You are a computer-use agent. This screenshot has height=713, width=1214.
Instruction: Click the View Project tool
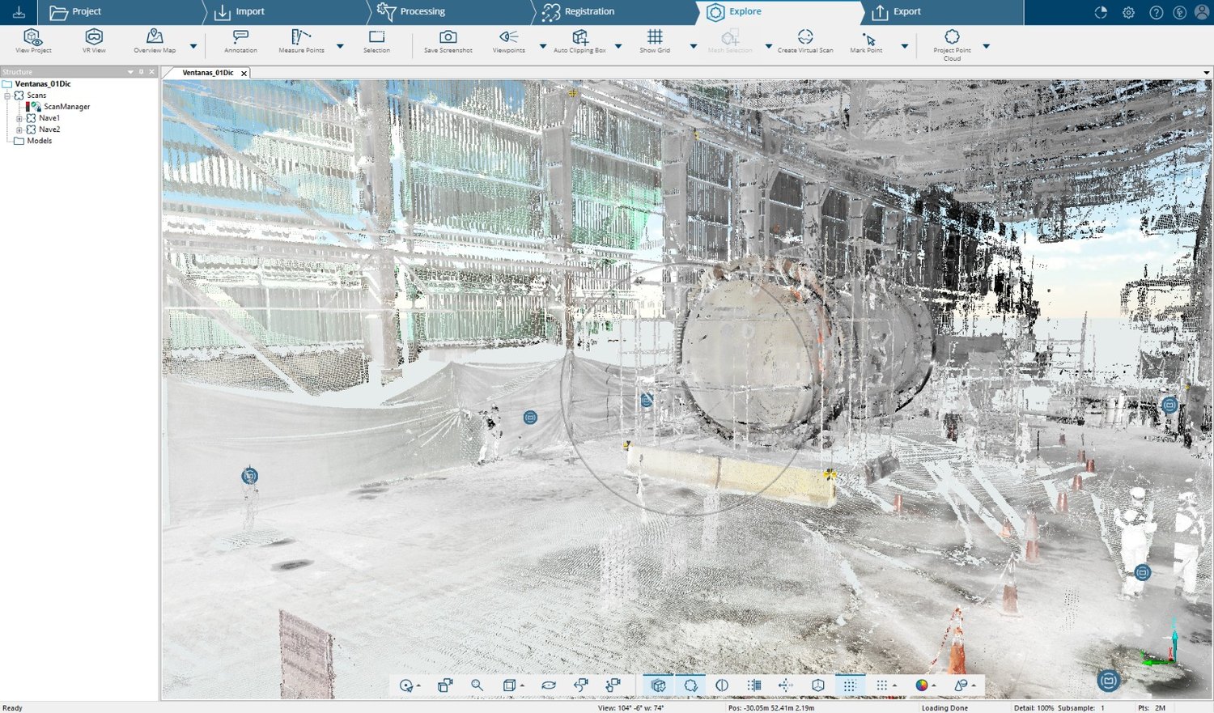[x=33, y=41]
